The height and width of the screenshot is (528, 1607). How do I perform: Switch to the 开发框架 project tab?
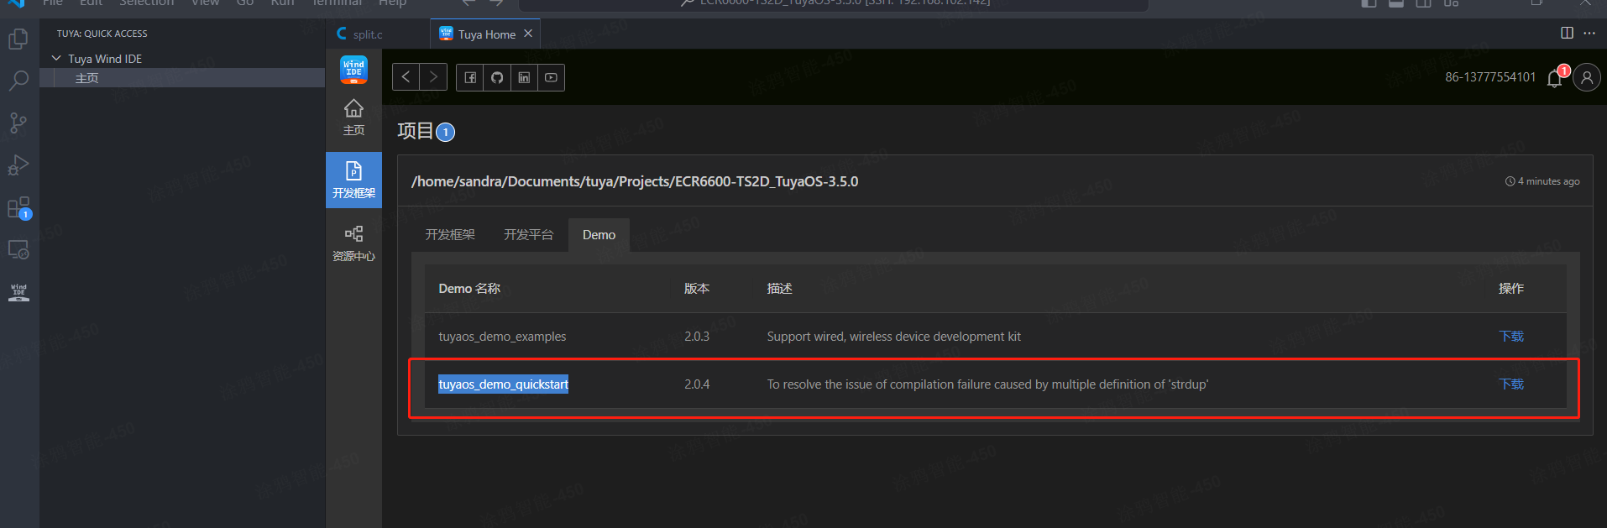[450, 234]
